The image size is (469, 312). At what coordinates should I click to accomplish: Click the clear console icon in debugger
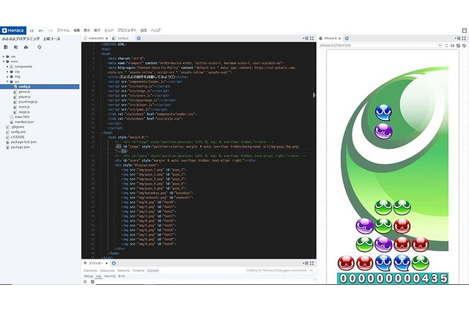coord(92,282)
